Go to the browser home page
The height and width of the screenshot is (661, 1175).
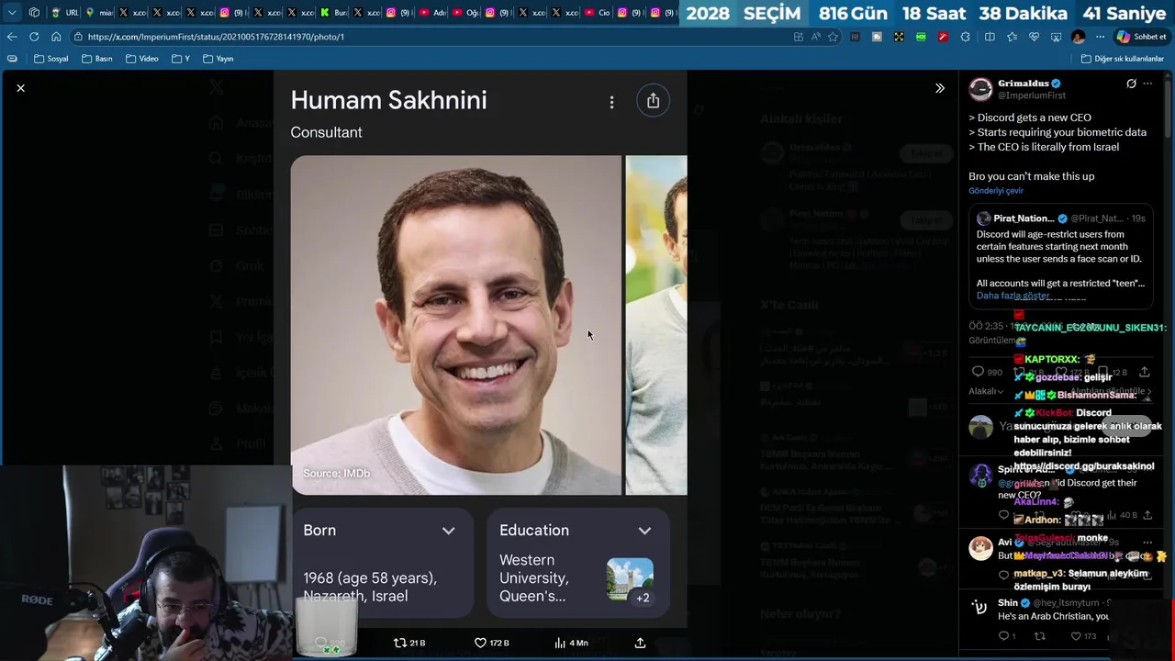[x=56, y=37]
